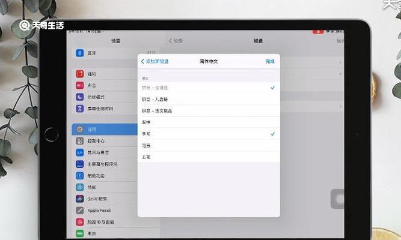Viewport: 401px width, 240px height.
Task: Uncheck the 手写 handwriting keyboard
Action: coord(209,134)
